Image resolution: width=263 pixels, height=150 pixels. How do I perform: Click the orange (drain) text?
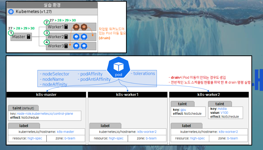[105, 38]
